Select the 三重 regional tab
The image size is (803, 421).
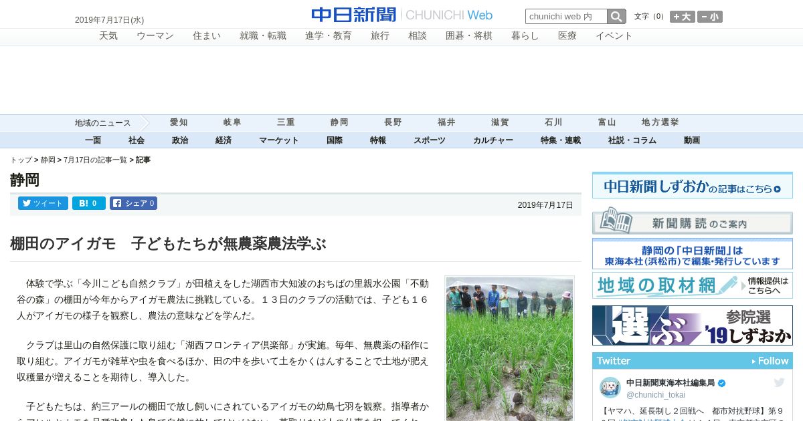click(x=286, y=123)
